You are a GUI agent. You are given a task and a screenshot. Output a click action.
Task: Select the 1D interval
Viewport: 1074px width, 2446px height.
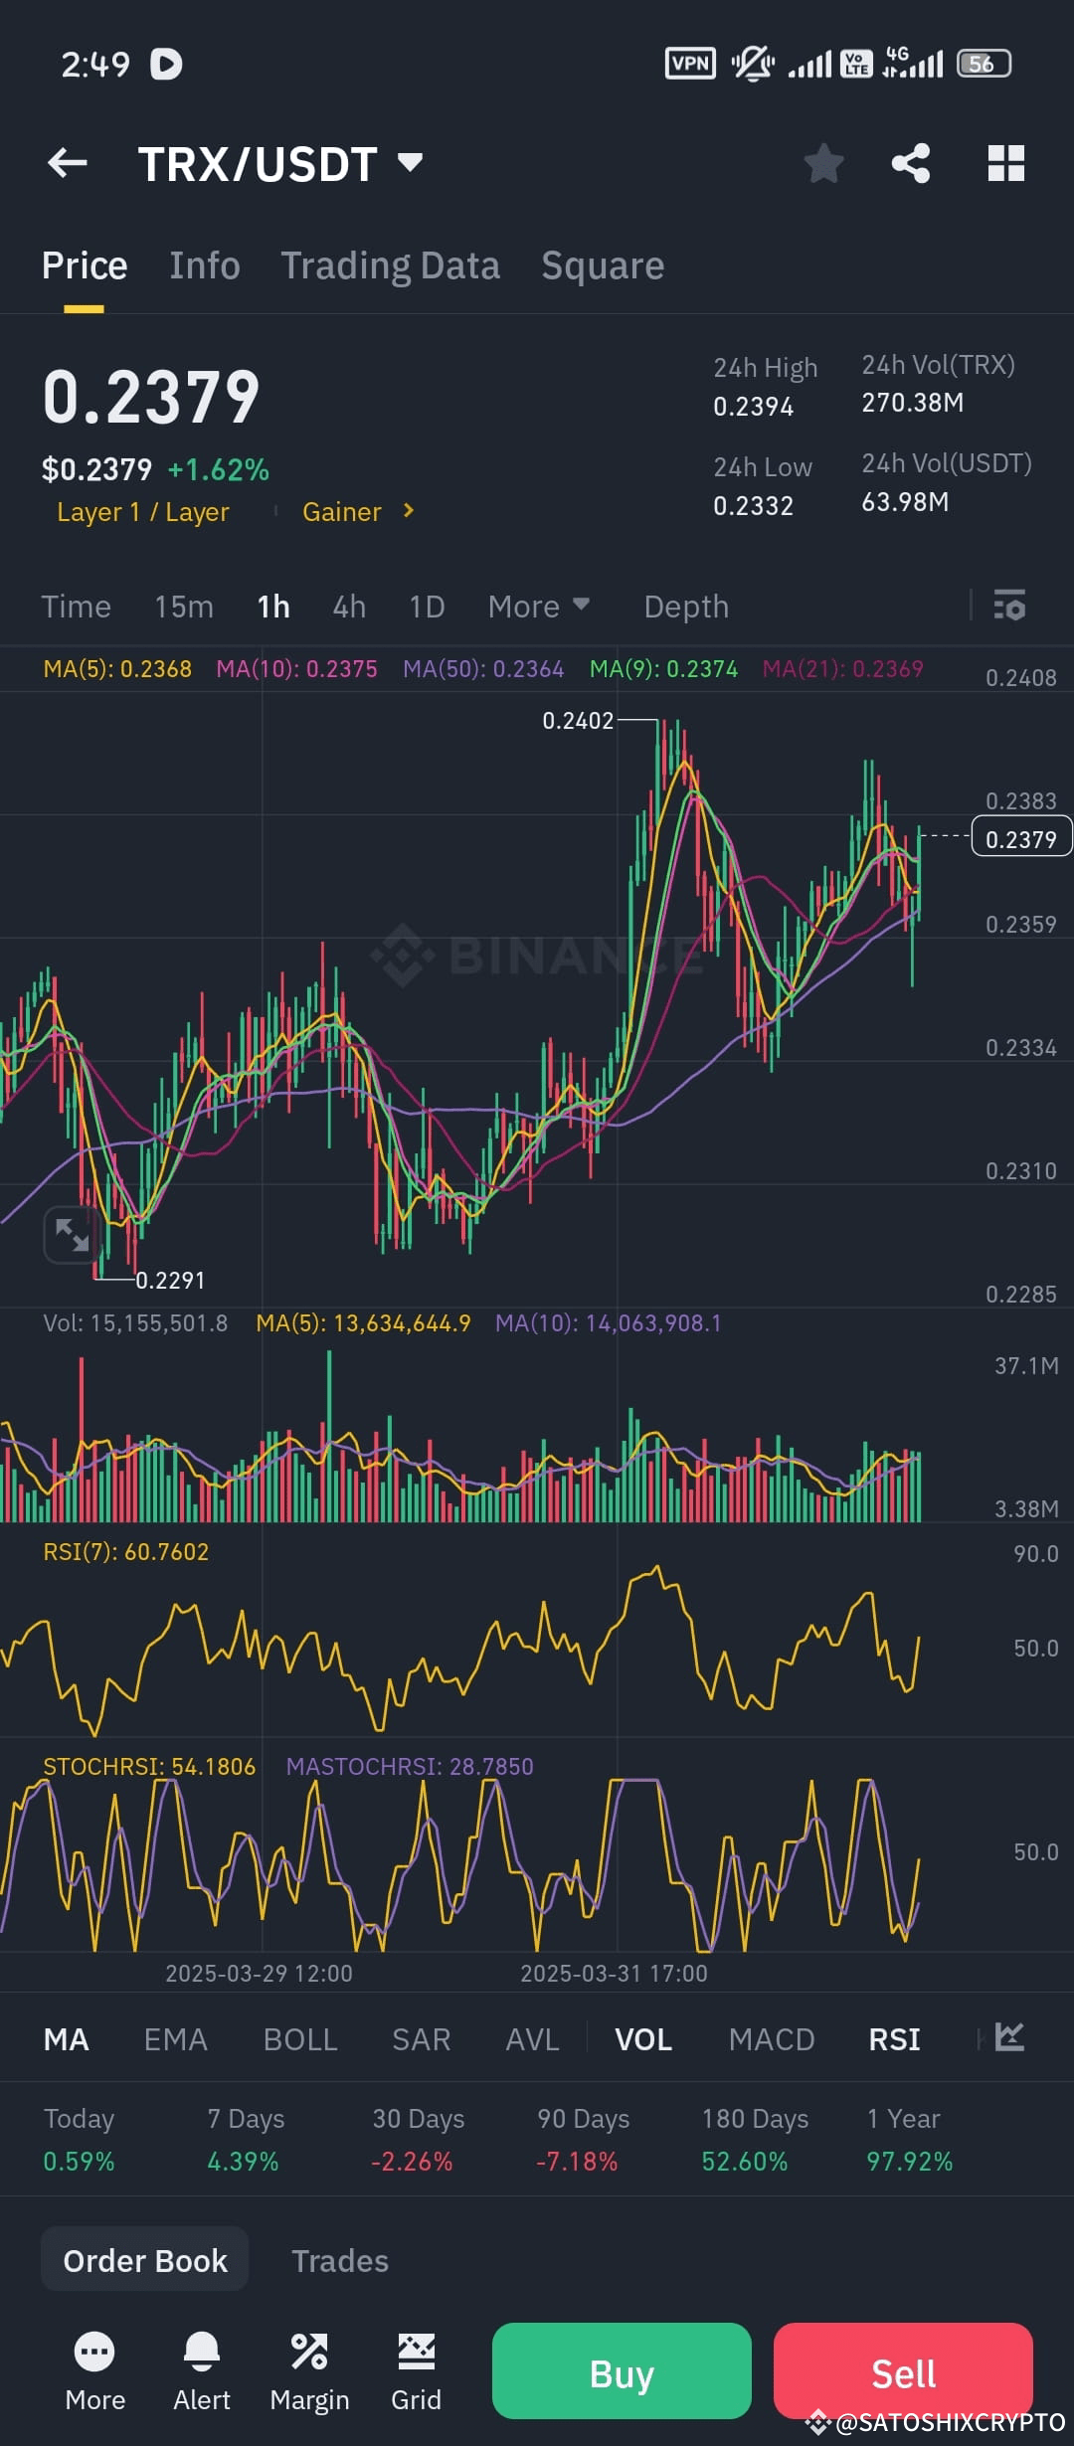point(427,607)
